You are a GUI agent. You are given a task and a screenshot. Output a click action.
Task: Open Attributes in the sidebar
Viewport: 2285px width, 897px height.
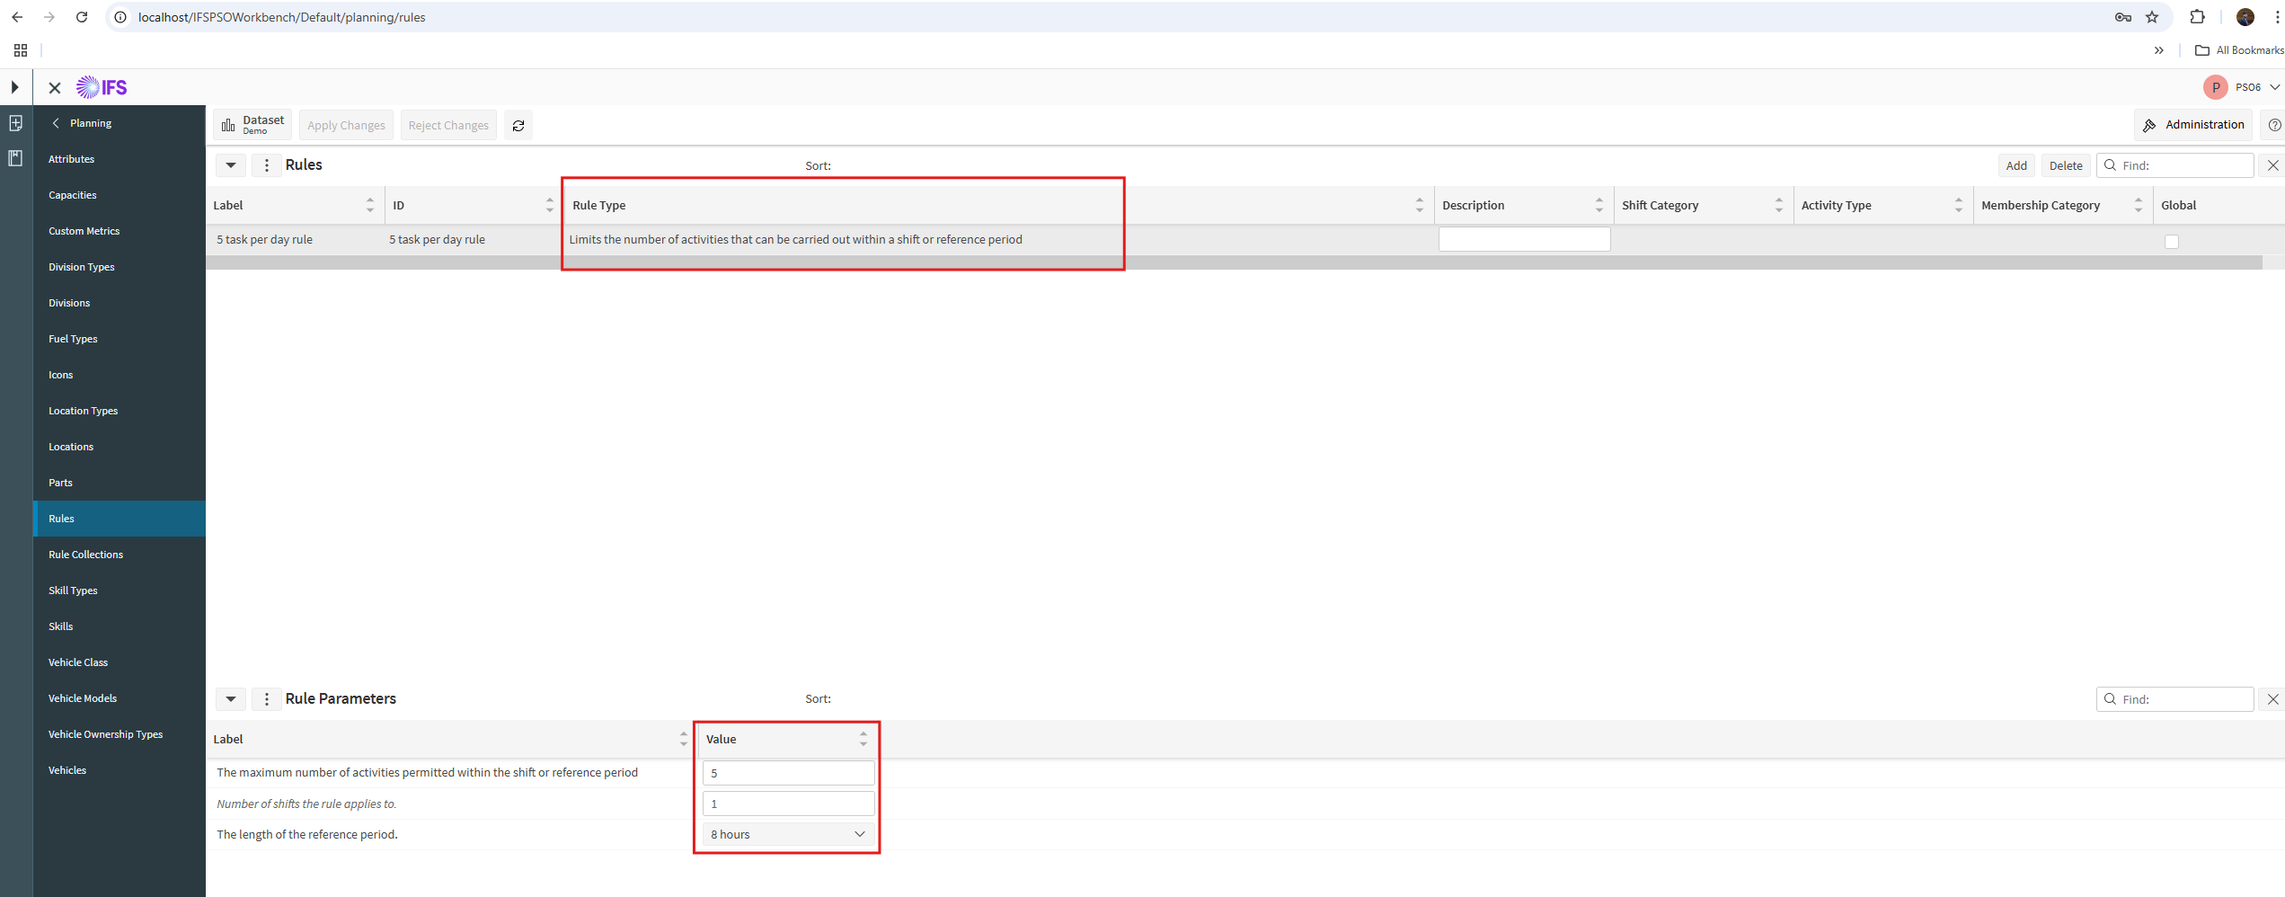coord(120,159)
